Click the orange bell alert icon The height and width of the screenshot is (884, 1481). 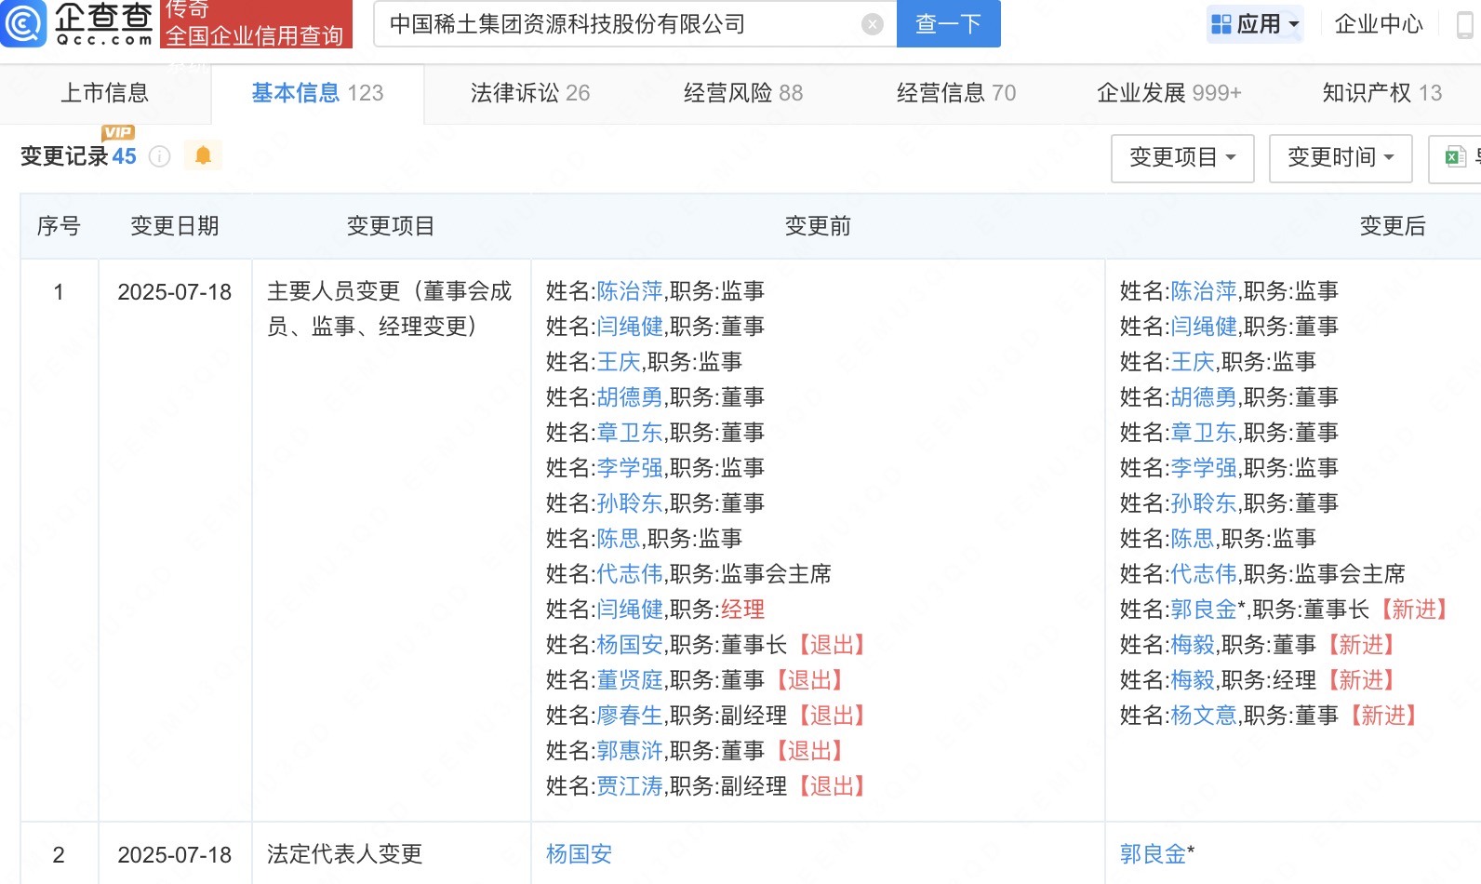point(203,155)
